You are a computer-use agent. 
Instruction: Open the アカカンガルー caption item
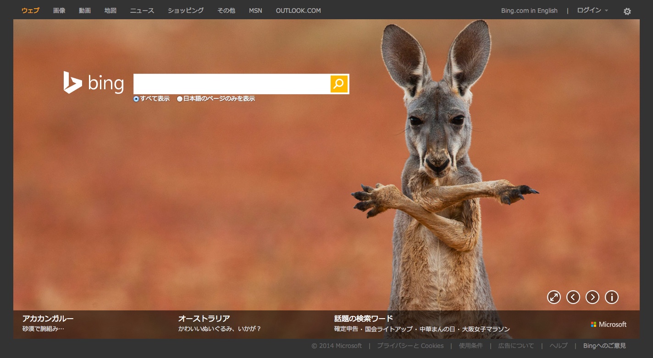click(x=48, y=319)
